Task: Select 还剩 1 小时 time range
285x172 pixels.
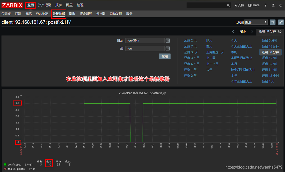Action: (269, 58)
